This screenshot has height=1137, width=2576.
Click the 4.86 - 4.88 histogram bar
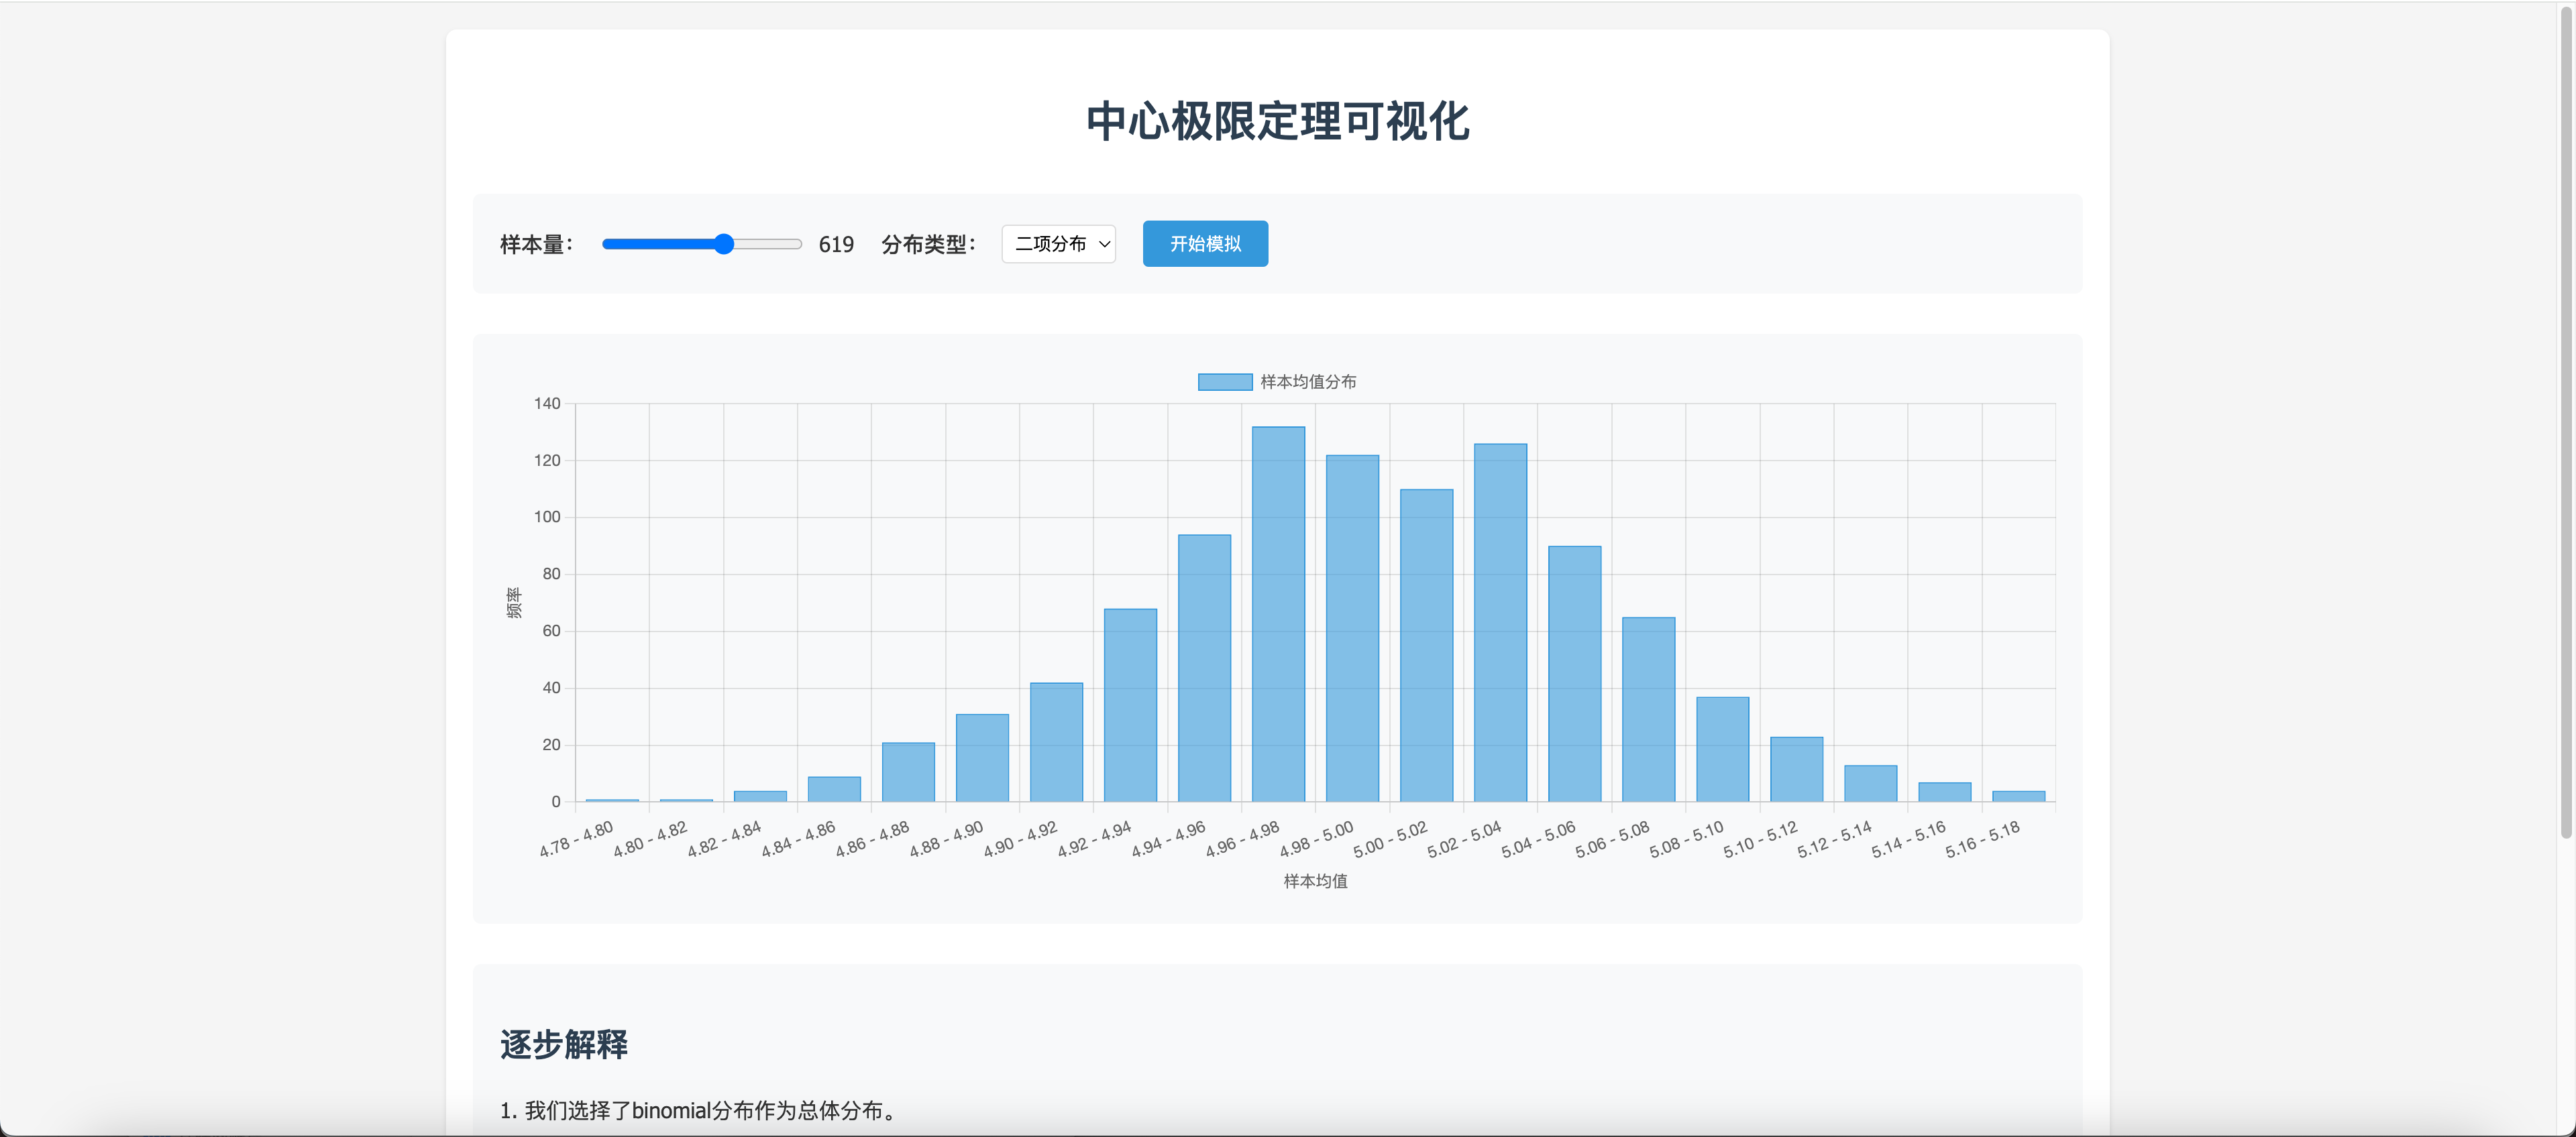coord(908,772)
